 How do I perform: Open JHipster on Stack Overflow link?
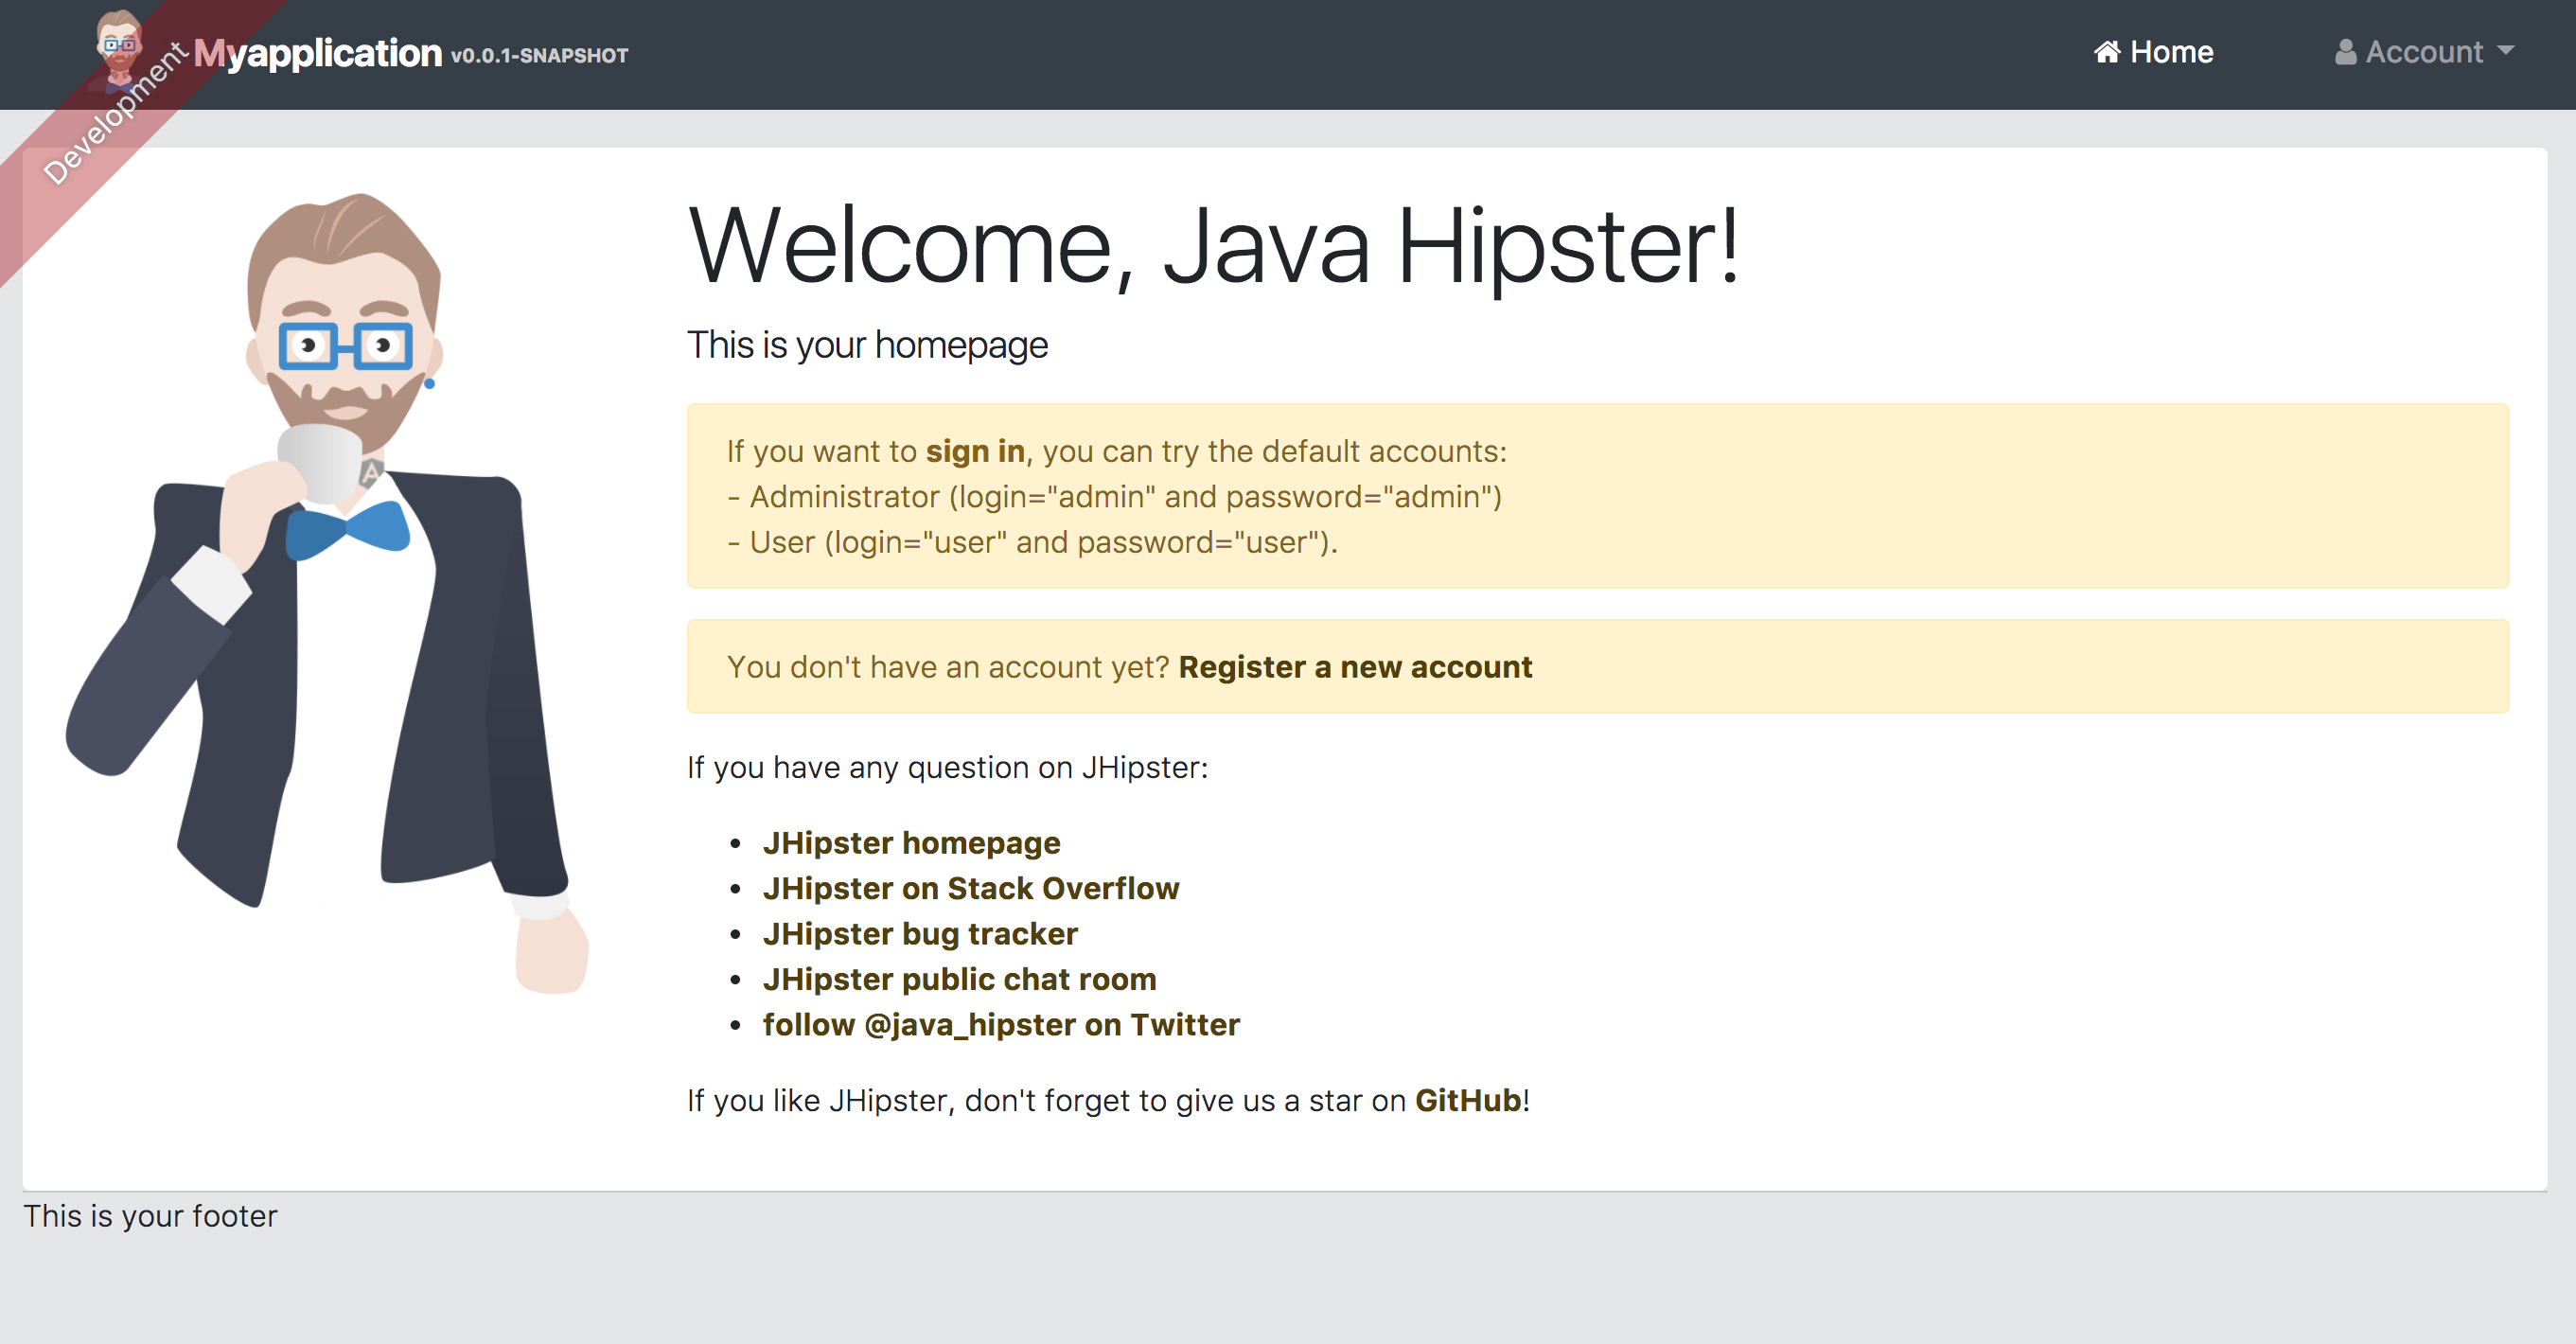coord(970,888)
